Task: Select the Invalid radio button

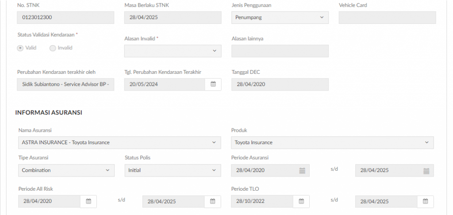Action: click(53, 48)
